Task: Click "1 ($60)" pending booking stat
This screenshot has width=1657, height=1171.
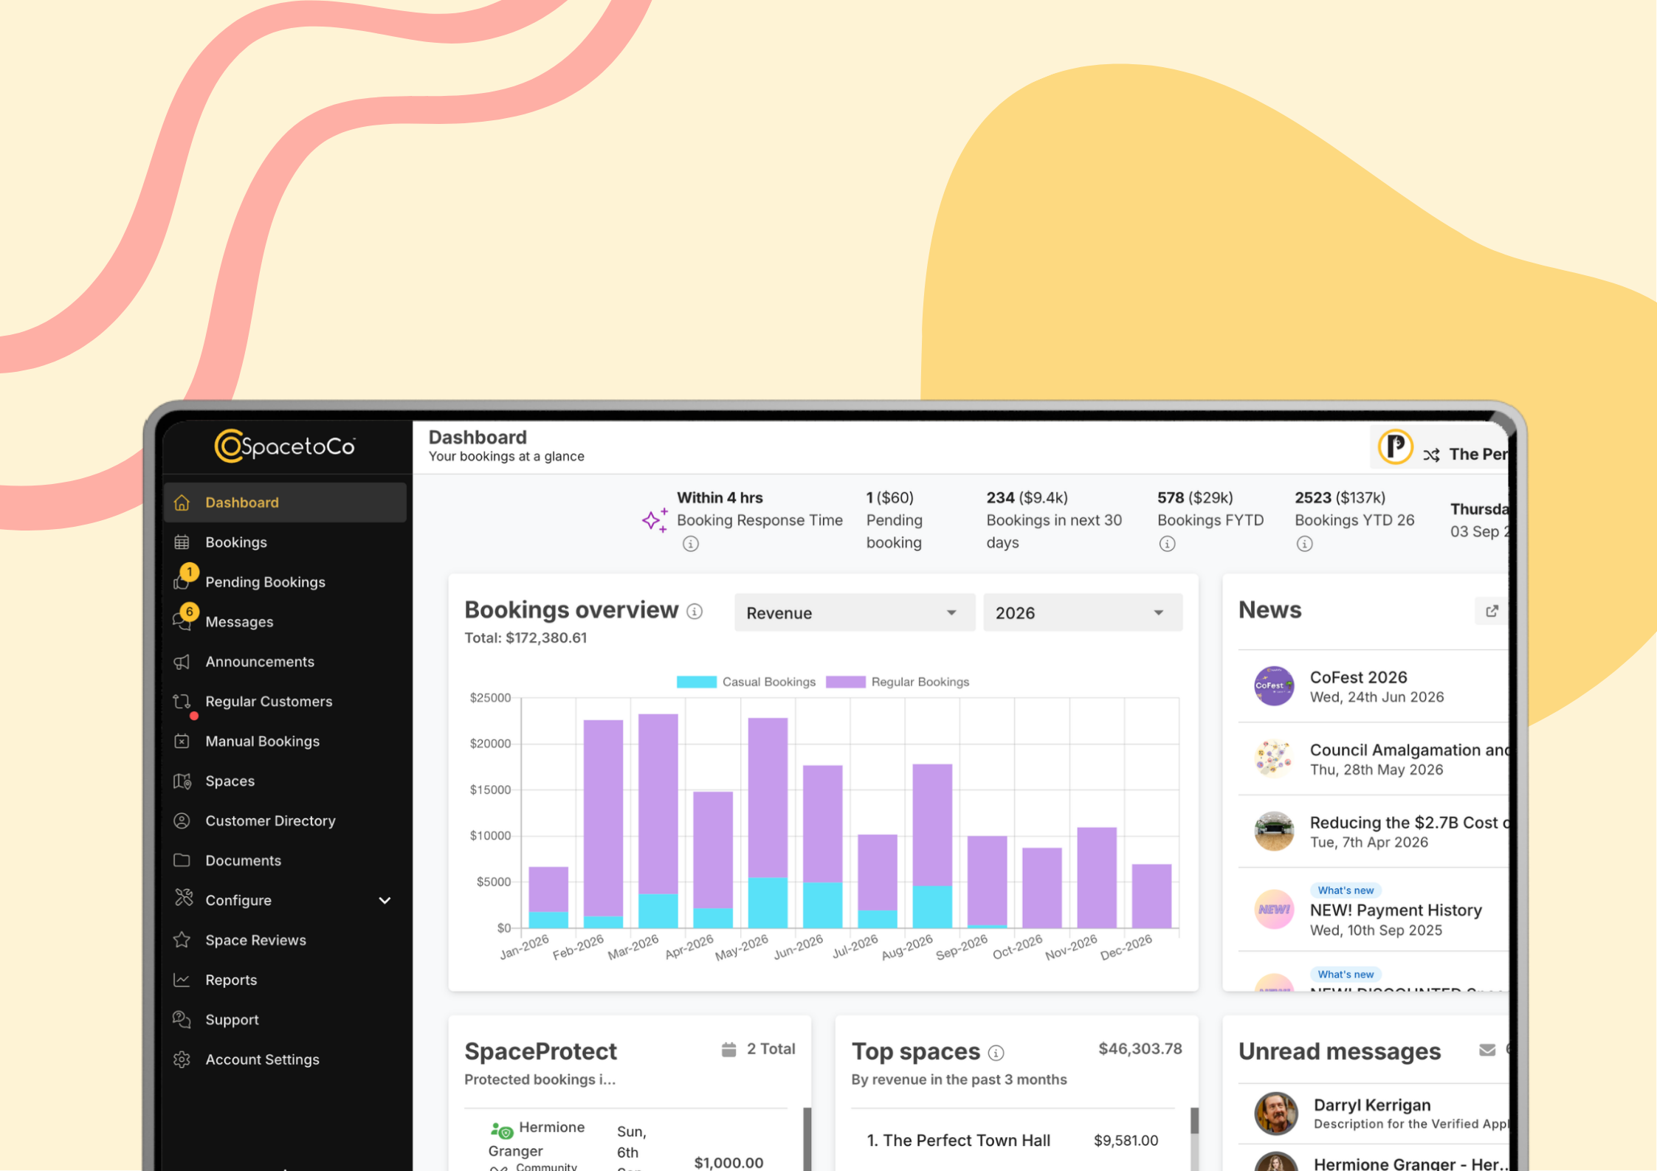Action: pyautogui.click(x=889, y=498)
